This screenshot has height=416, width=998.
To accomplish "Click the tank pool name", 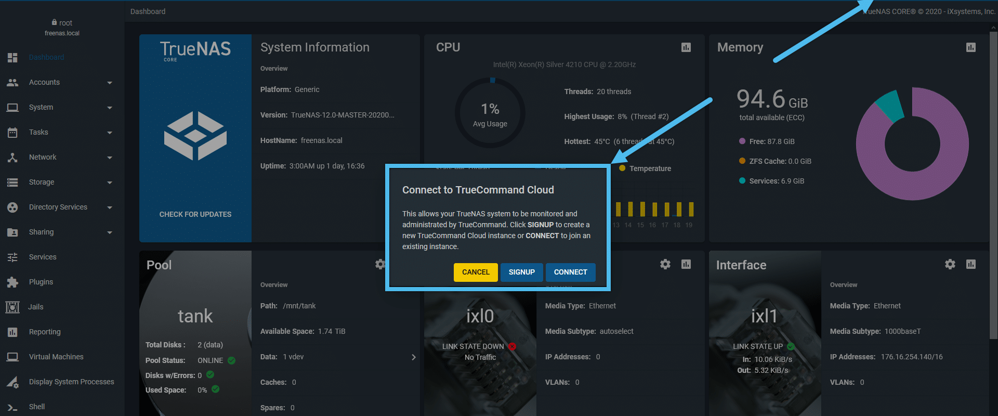I will coord(195,316).
